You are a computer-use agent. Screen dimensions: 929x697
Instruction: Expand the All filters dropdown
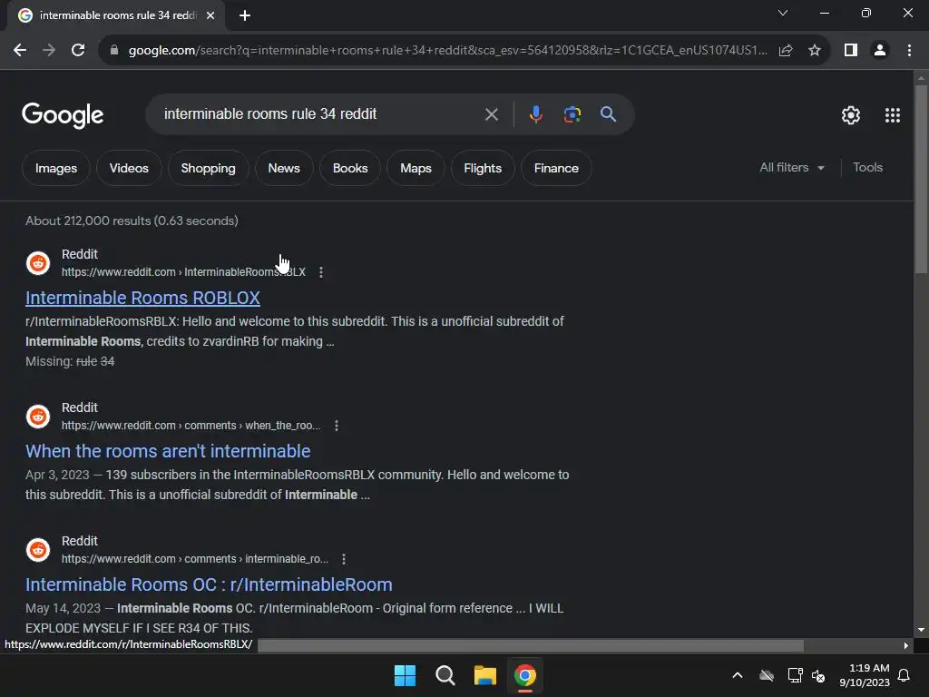(792, 168)
